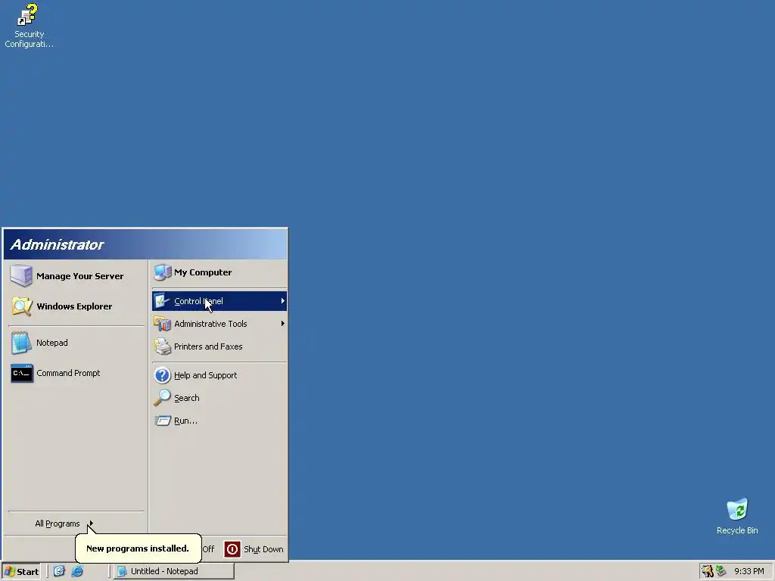Expand the Administrative Tools submenu arrow
Screen dimensions: 775x581
coord(283,324)
